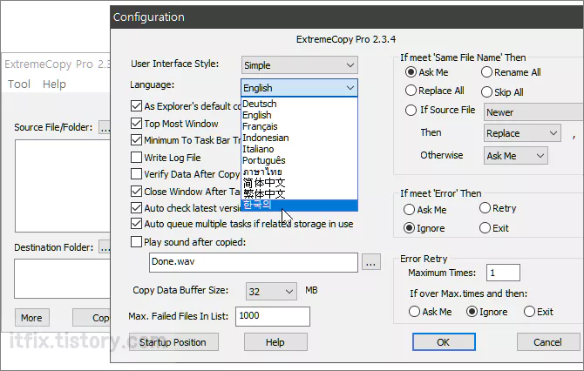Browse Source File/Folder in main window
The image size is (584, 371).
[x=105, y=127]
